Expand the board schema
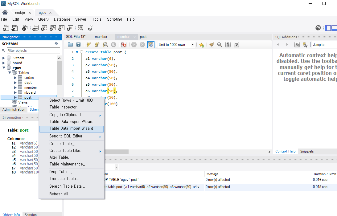Viewport: 337px width, 216px height. (x=4, y=63)
